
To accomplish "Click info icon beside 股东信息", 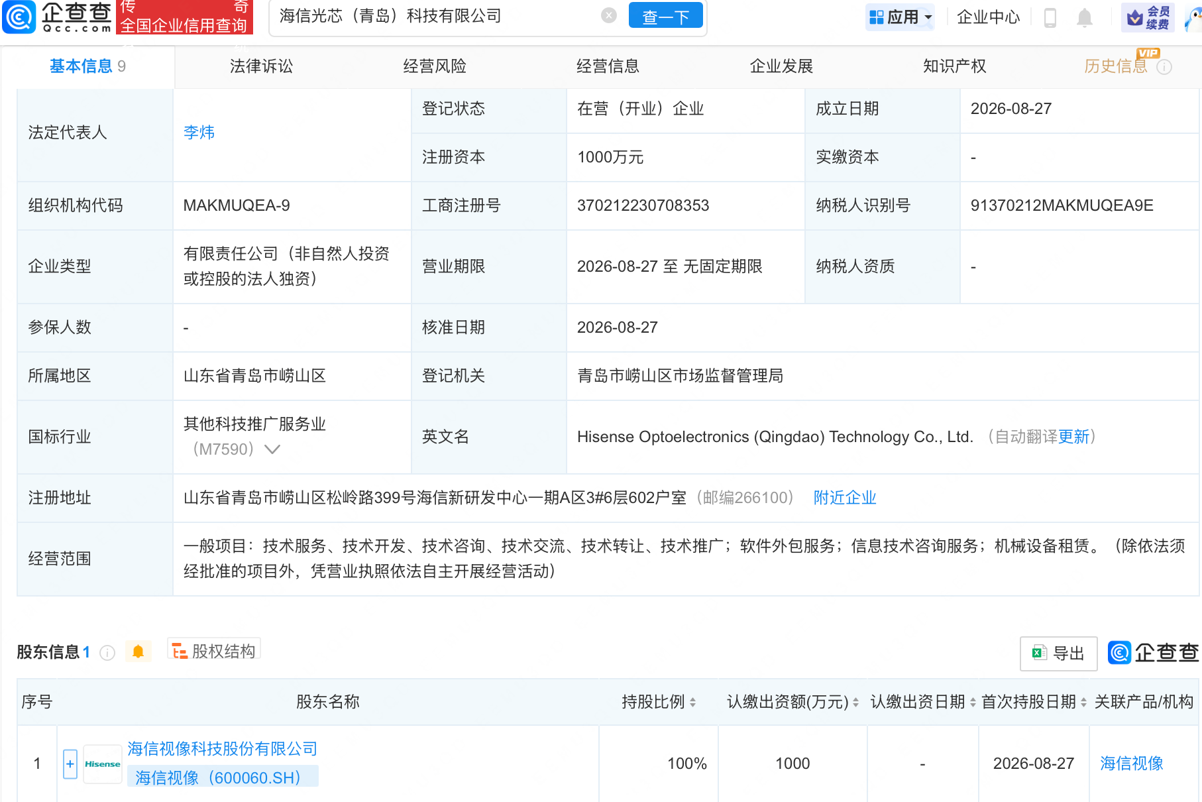I will coord(107,653).
